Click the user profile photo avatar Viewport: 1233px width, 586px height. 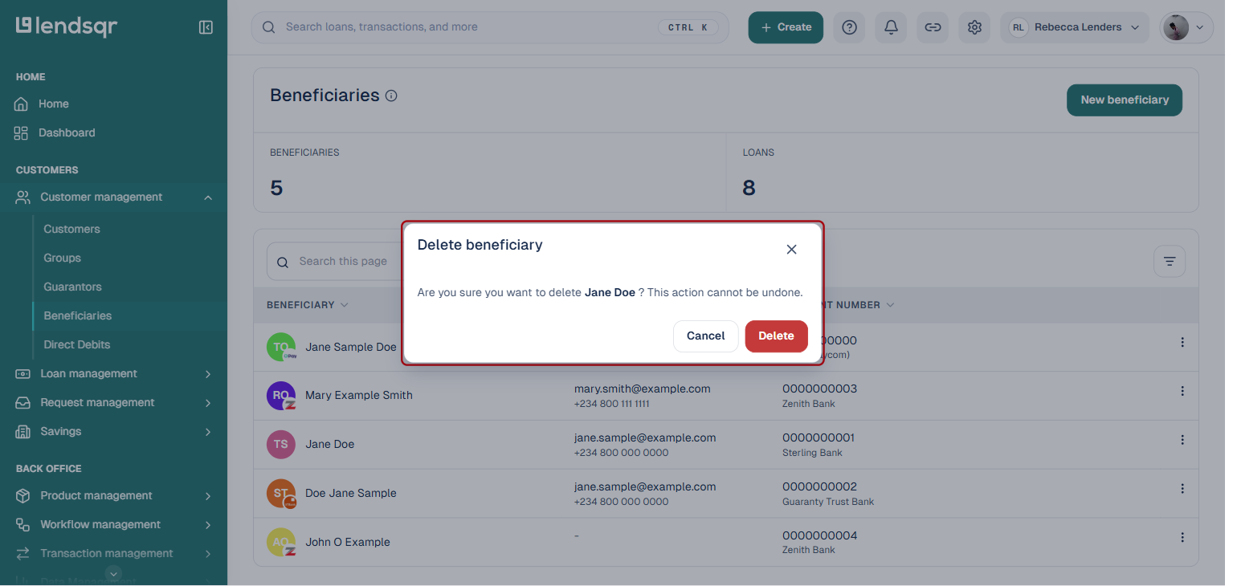coord(1176,27)
